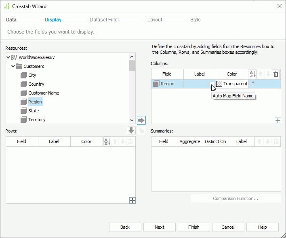
Task: Click the BV business view icon
Action: pyautogui.click(x=14, y=57)
